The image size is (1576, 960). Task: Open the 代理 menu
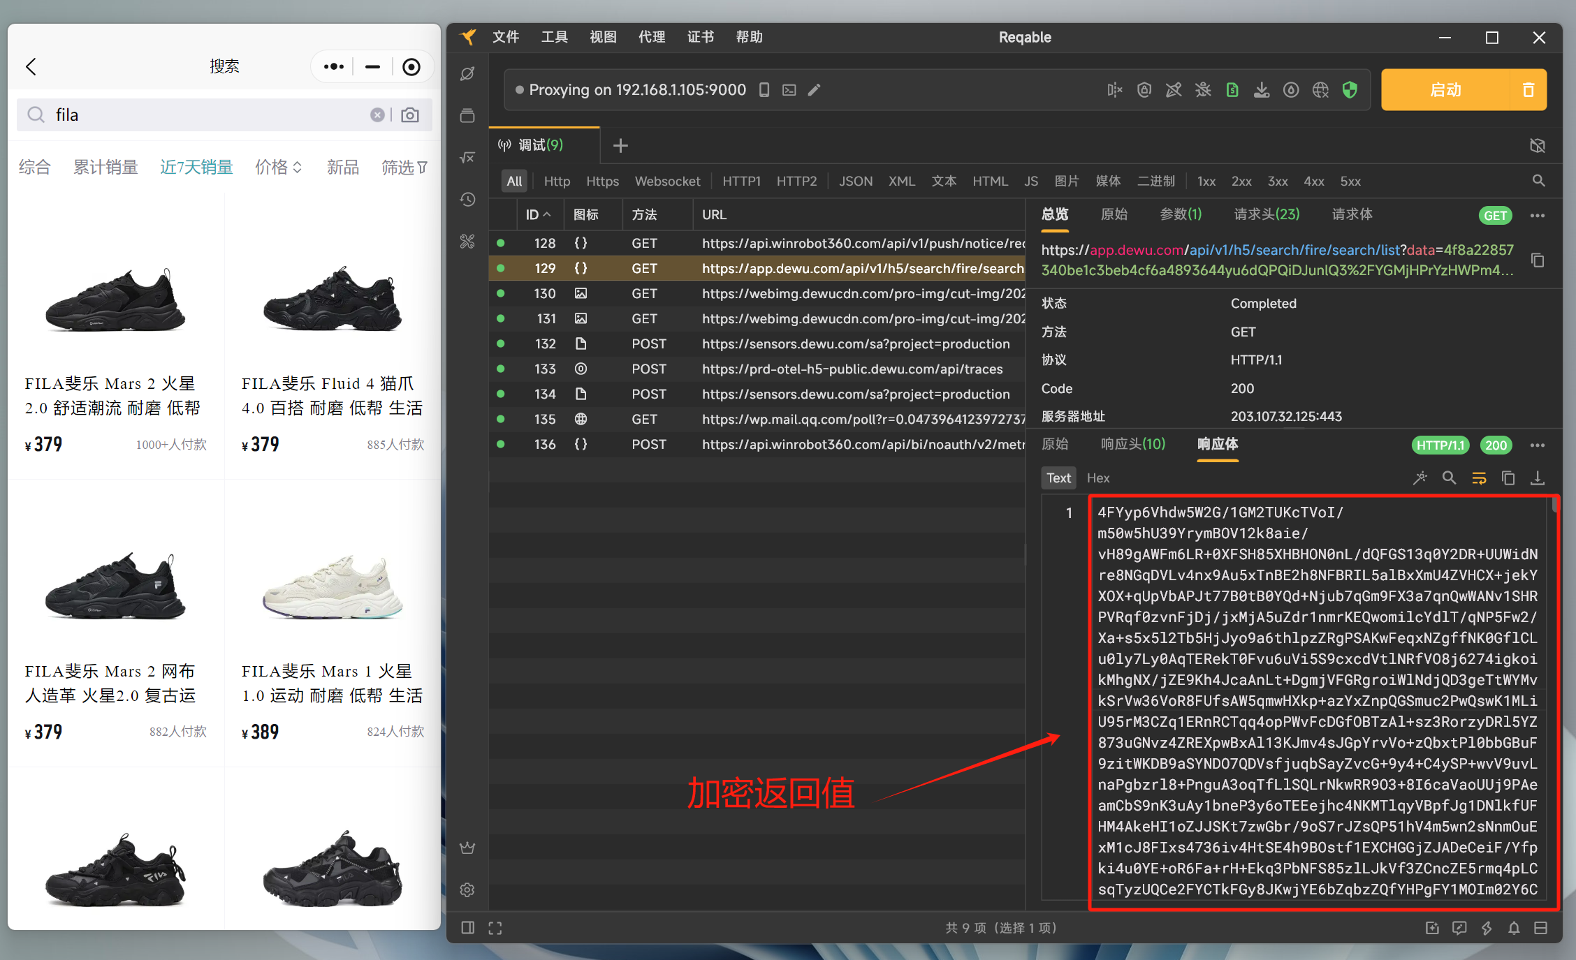pos(651,37)
